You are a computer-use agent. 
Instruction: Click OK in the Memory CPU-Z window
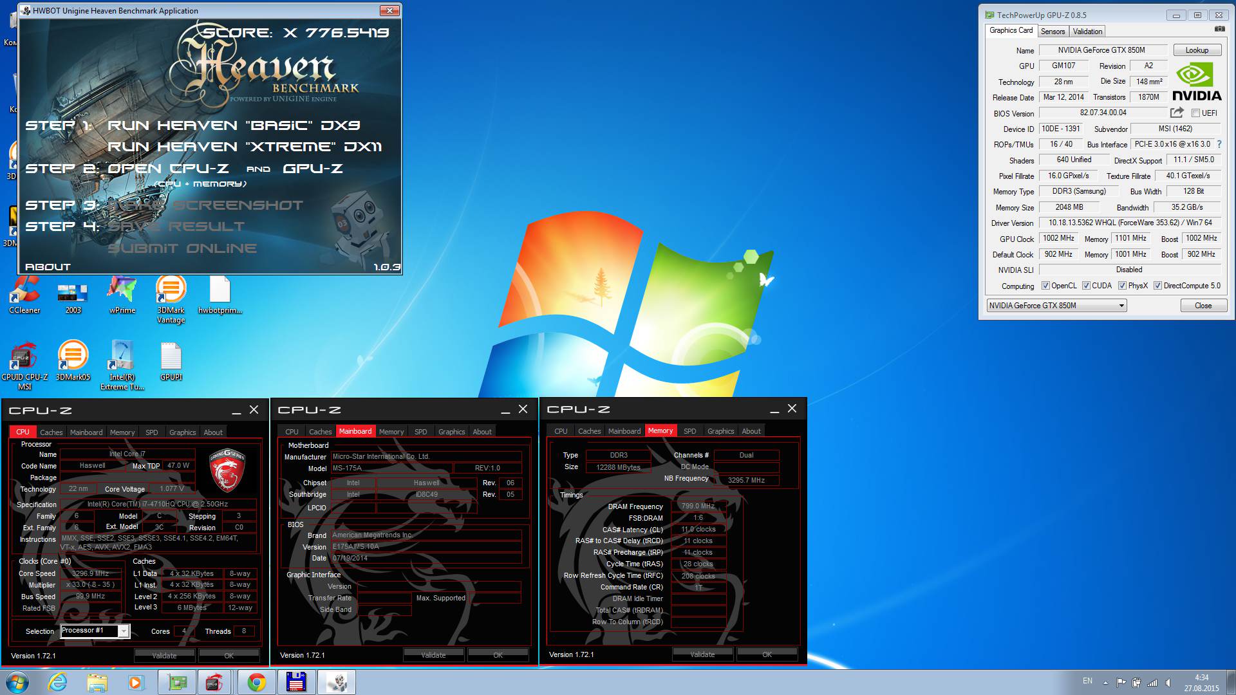767,654
